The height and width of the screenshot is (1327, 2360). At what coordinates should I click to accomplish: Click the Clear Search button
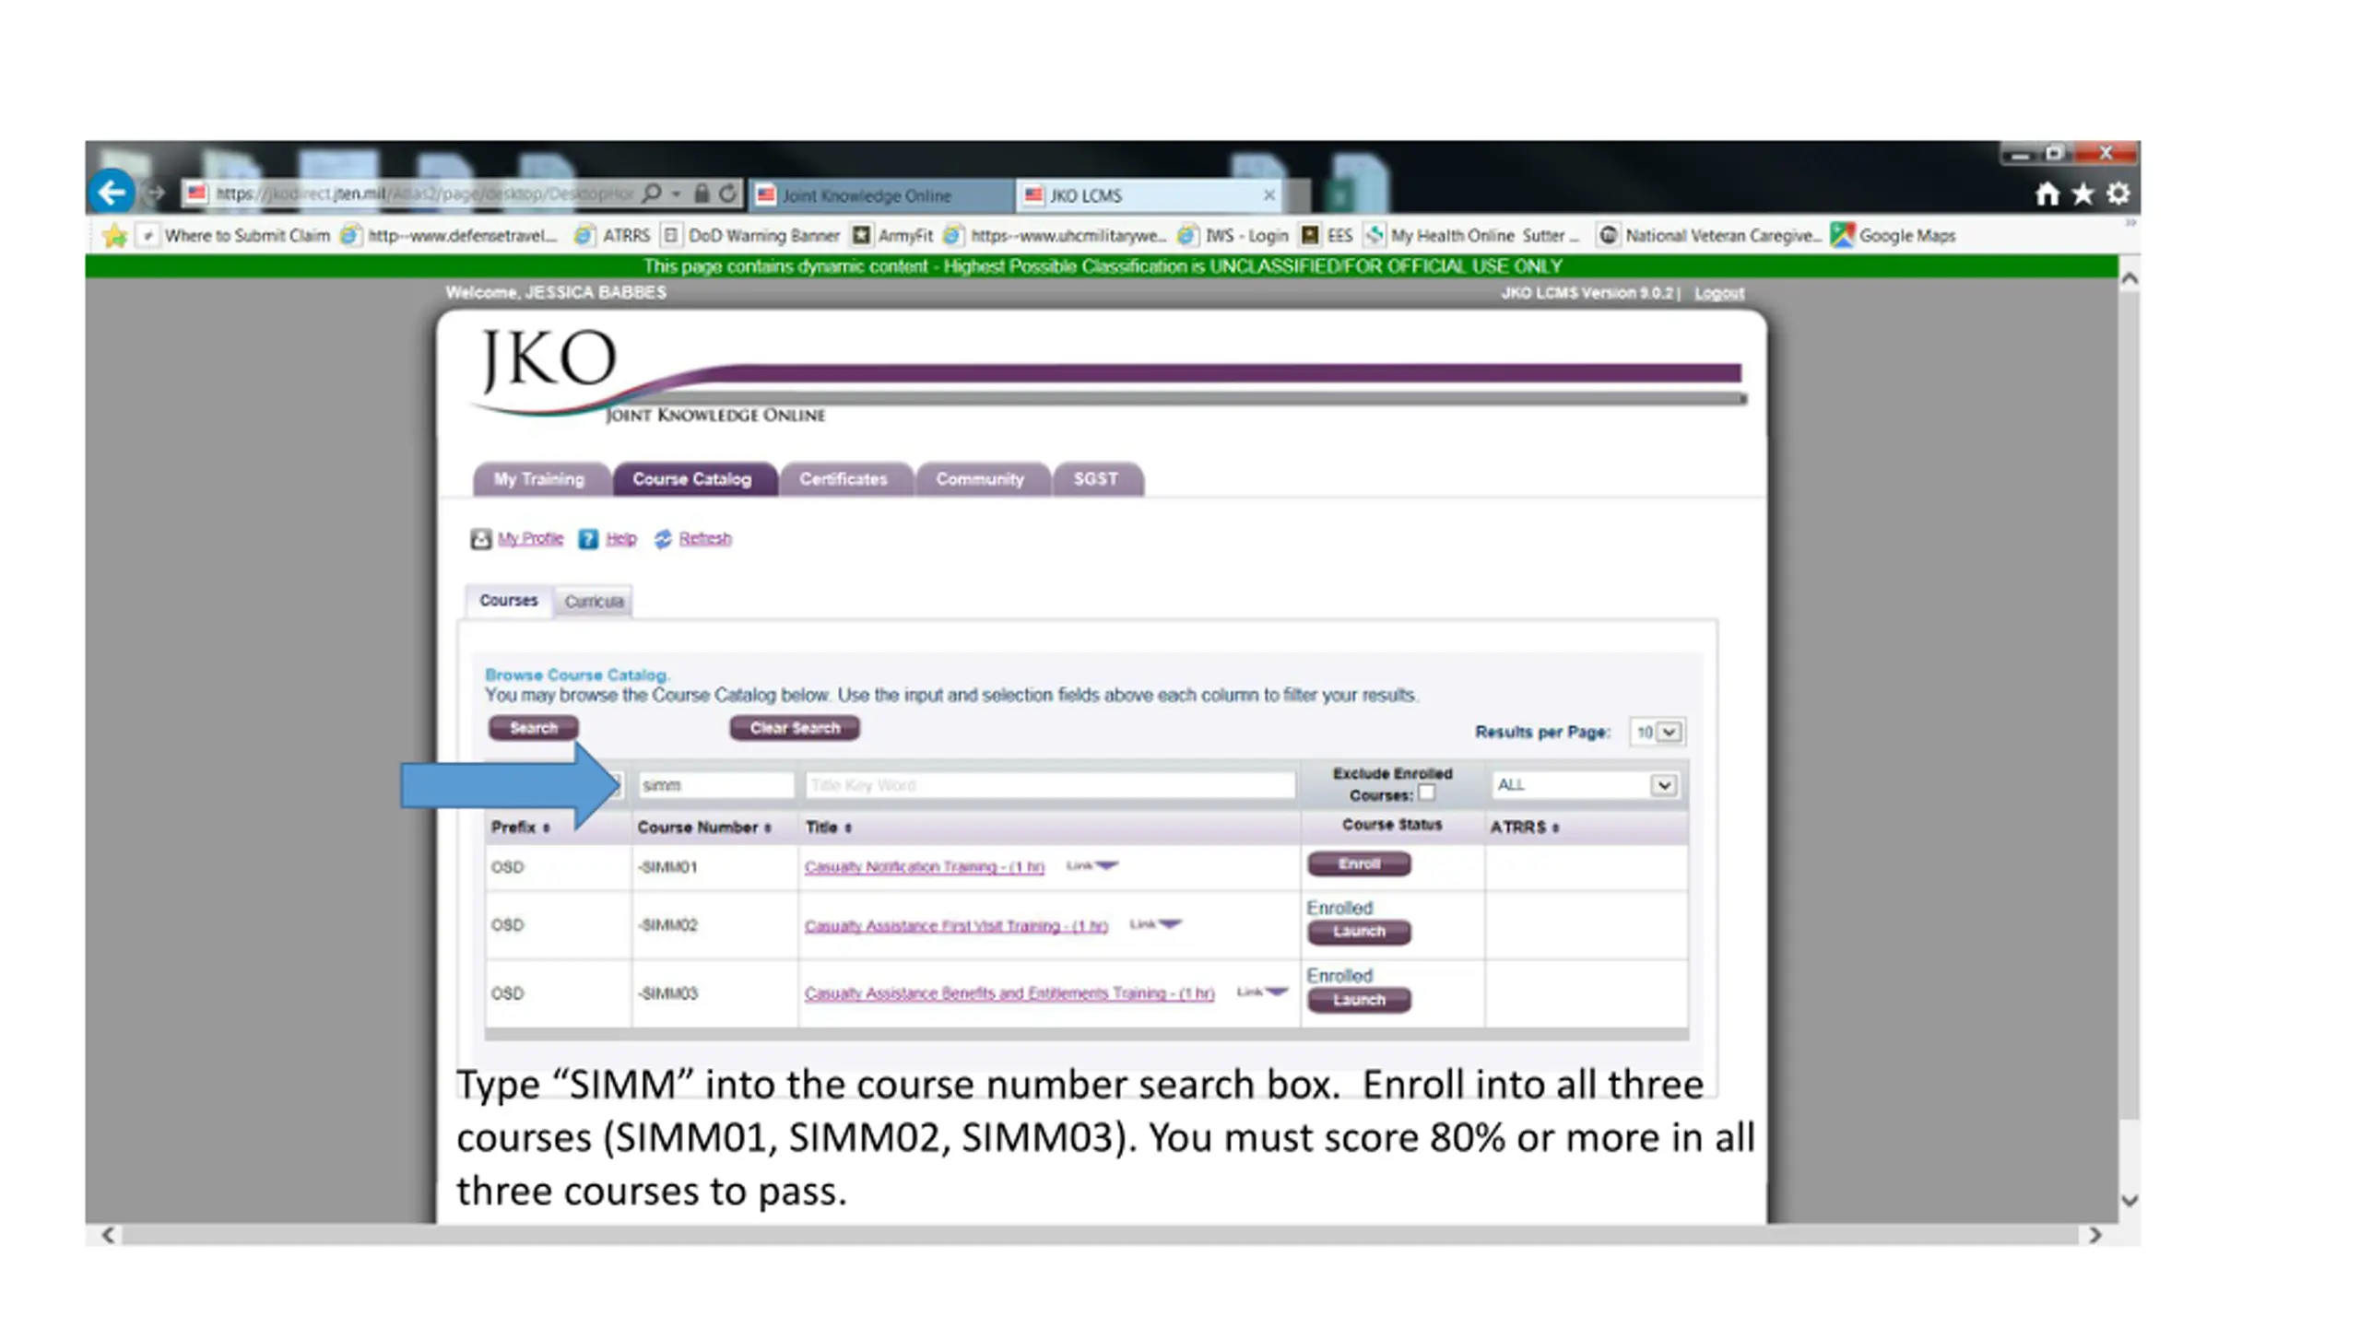coord(795,728)
